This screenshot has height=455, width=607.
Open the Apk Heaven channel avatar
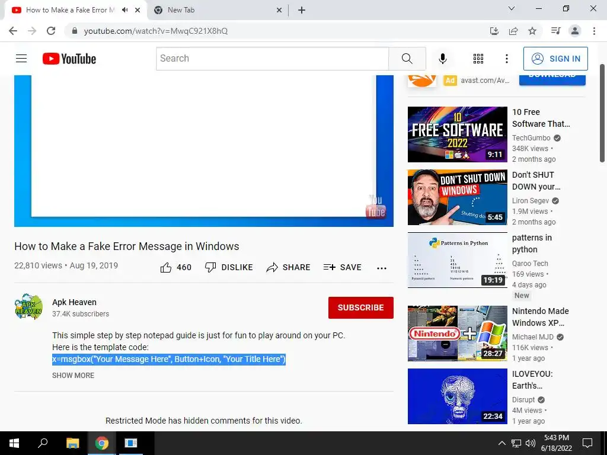(28, 307)
